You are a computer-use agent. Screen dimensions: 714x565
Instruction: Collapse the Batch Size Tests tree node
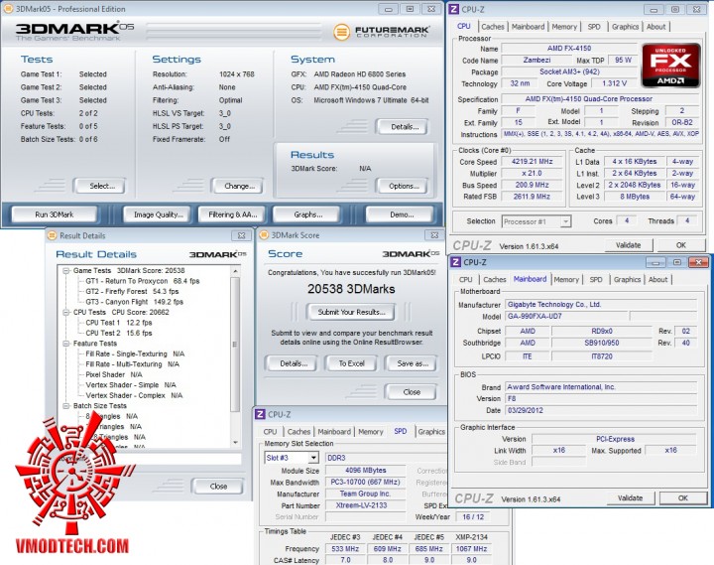point(66,406)
